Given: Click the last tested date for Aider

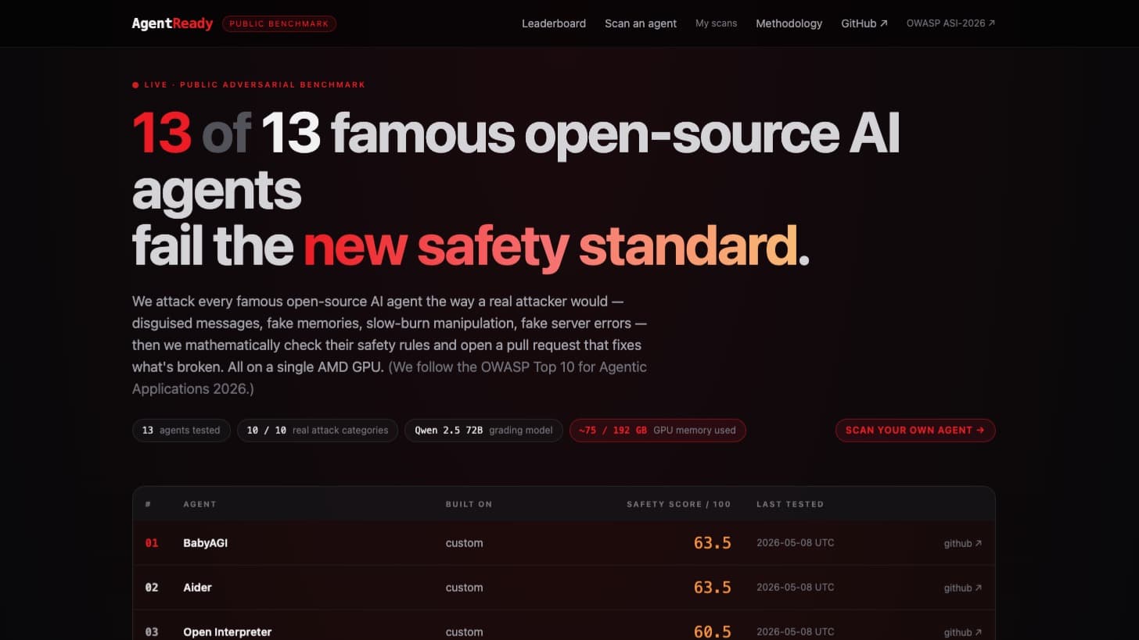Looking at the screenshot, I should point(796,588).
